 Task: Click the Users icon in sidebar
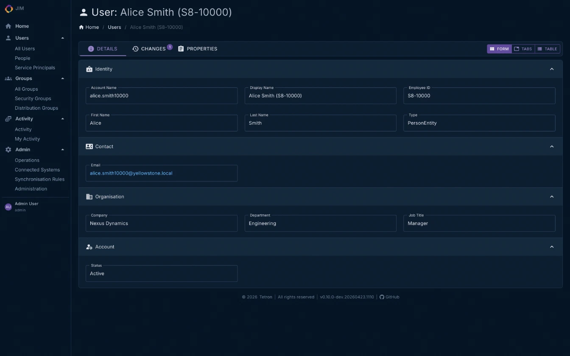pos(7,38)
